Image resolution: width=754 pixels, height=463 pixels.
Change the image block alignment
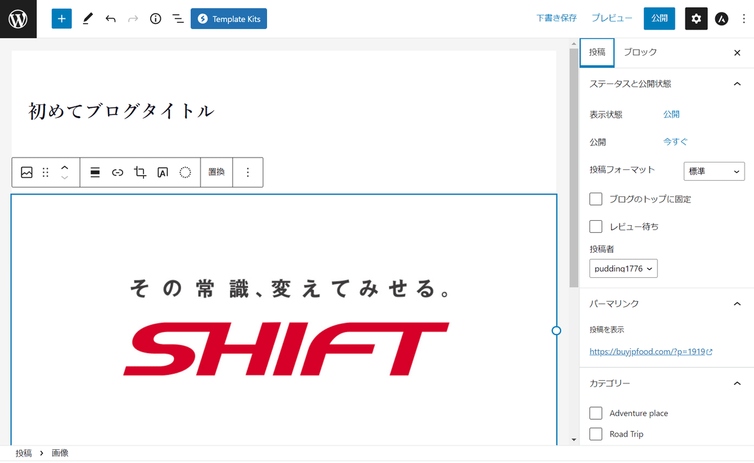[95, 172]
